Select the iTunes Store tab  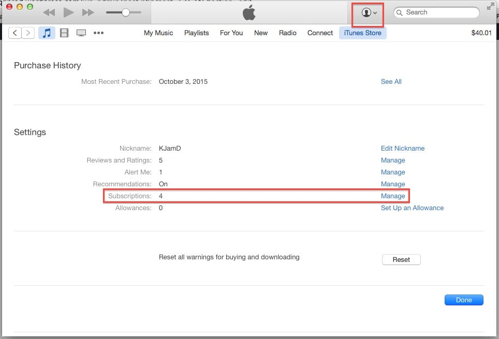coord(363,33)
